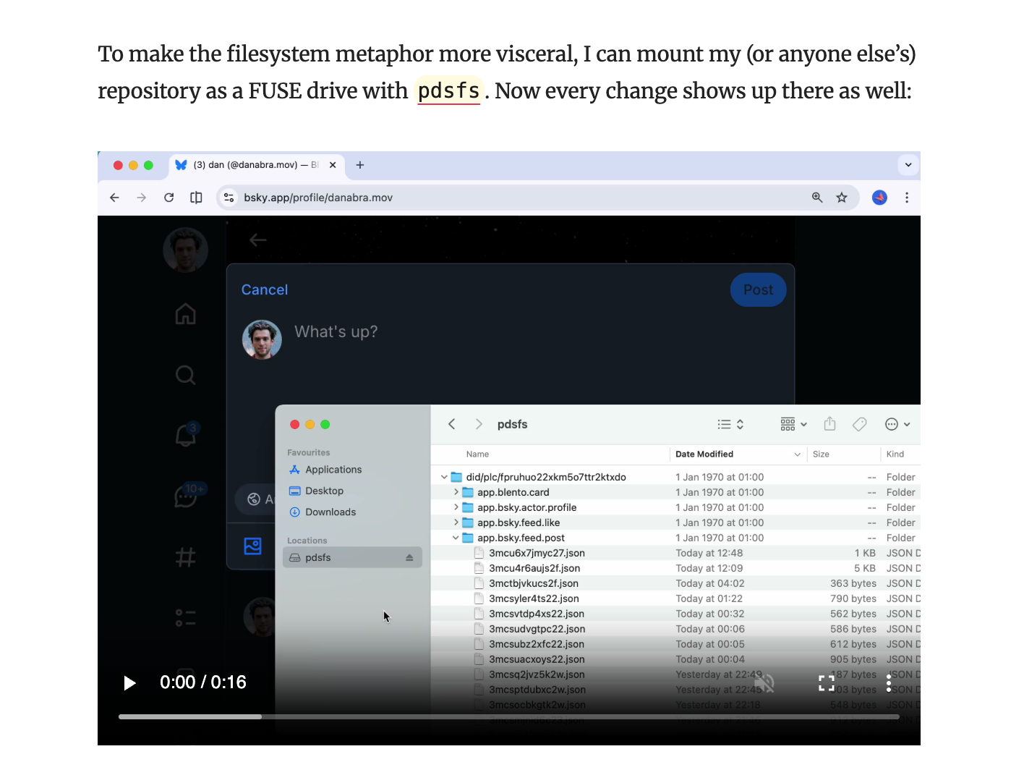Viewport: 1011px width, 783px height.
Task: Bookmark page with star icon
Action: [x=842, y=198]
